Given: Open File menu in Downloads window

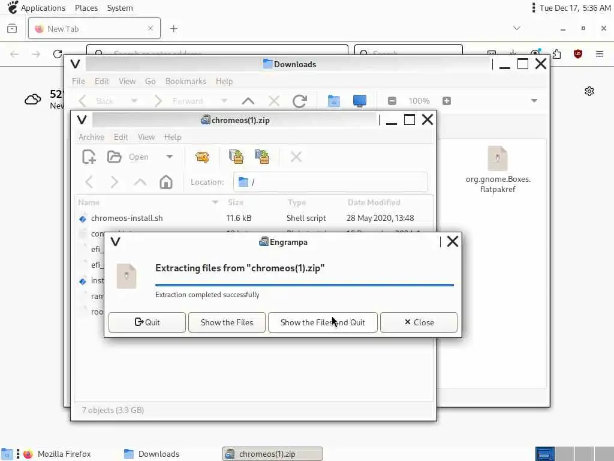Looking at the screenshot, I should (x=79, y=81).
